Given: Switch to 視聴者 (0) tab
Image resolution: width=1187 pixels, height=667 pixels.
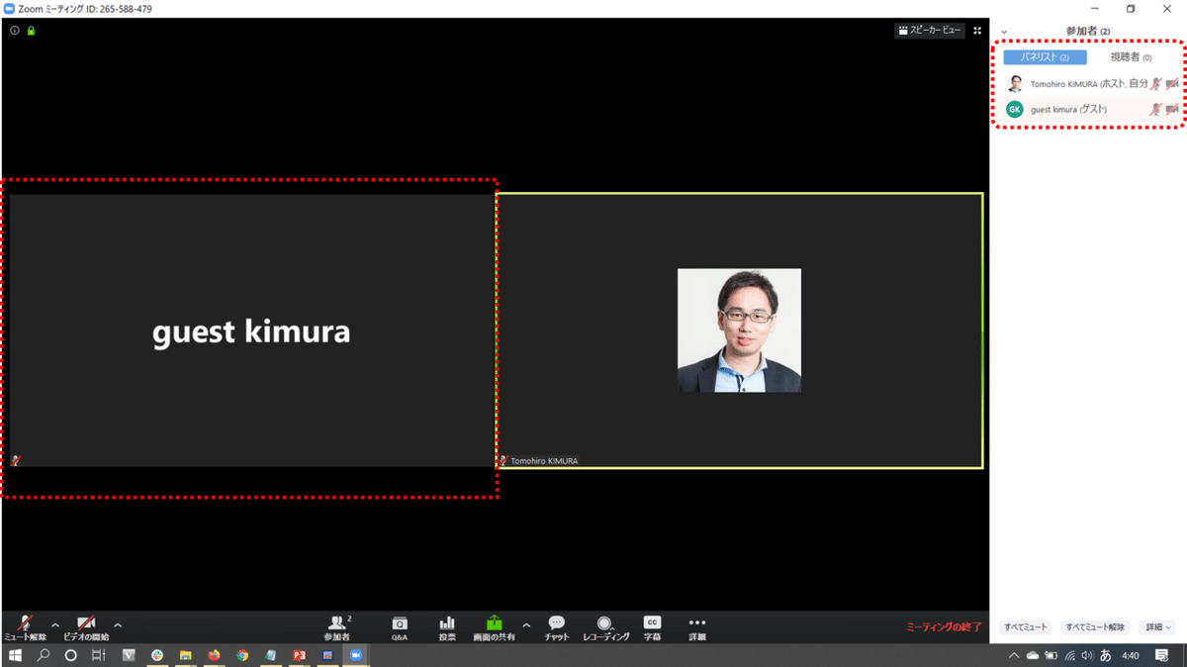Looking at the screenshot, I should tap(1131, 57).
